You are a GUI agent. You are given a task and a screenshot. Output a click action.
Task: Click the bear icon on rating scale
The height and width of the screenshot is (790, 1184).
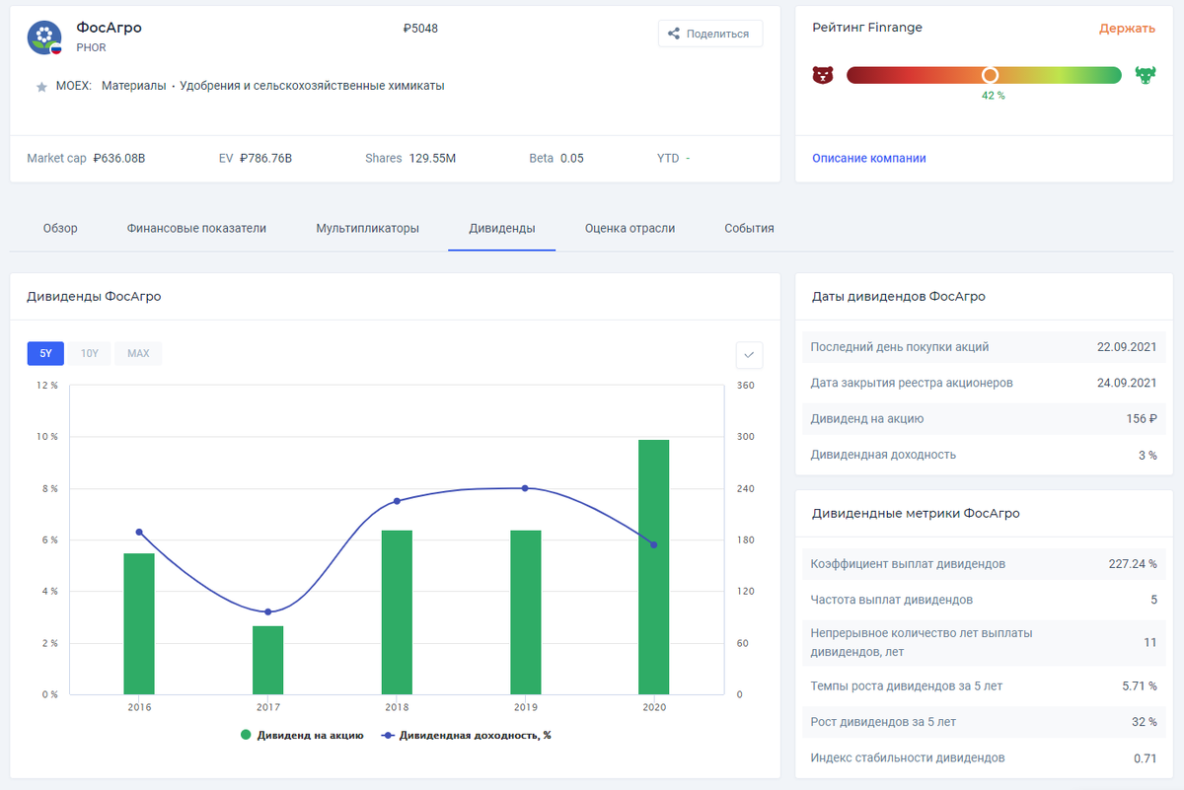pyautogui.click(x=822, y=75)
